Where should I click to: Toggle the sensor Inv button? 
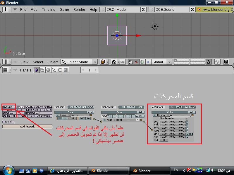(x=88, y=118)
